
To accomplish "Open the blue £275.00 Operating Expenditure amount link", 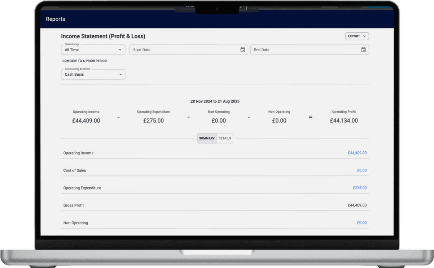I will tap(359, 188).
